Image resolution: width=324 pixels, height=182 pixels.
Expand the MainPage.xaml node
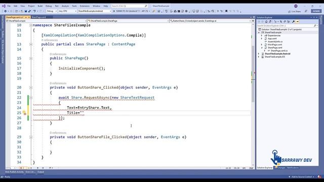262,44
